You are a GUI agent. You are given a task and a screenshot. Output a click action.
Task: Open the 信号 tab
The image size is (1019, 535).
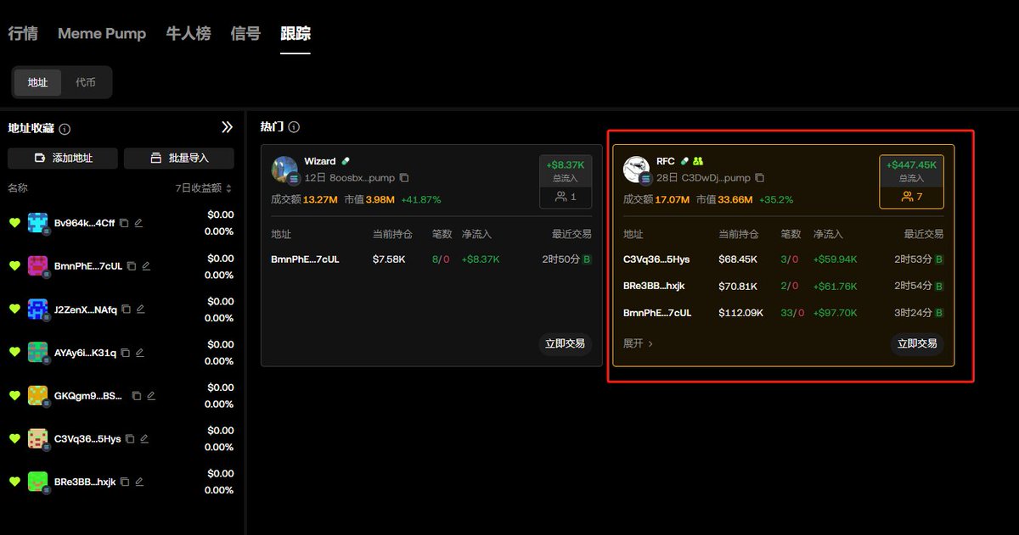[245, 34]
